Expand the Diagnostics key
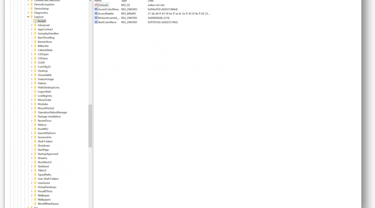Screen dimensions: 375x208 coord(28,13)
